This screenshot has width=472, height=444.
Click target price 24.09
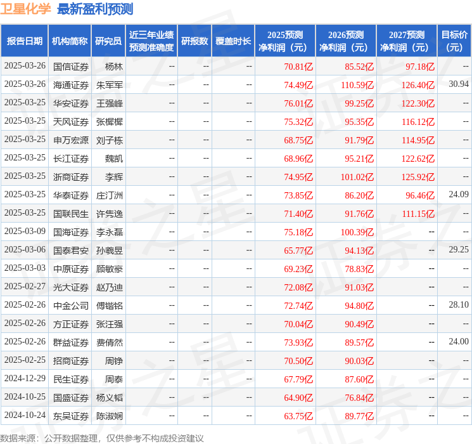(459, 194)
